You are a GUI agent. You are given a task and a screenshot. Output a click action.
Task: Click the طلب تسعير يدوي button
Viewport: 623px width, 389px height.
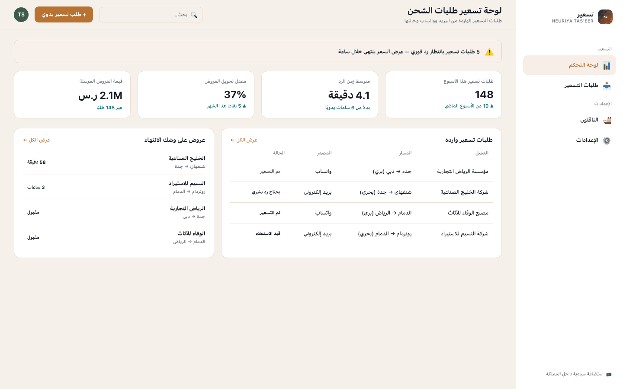point(64,15)
